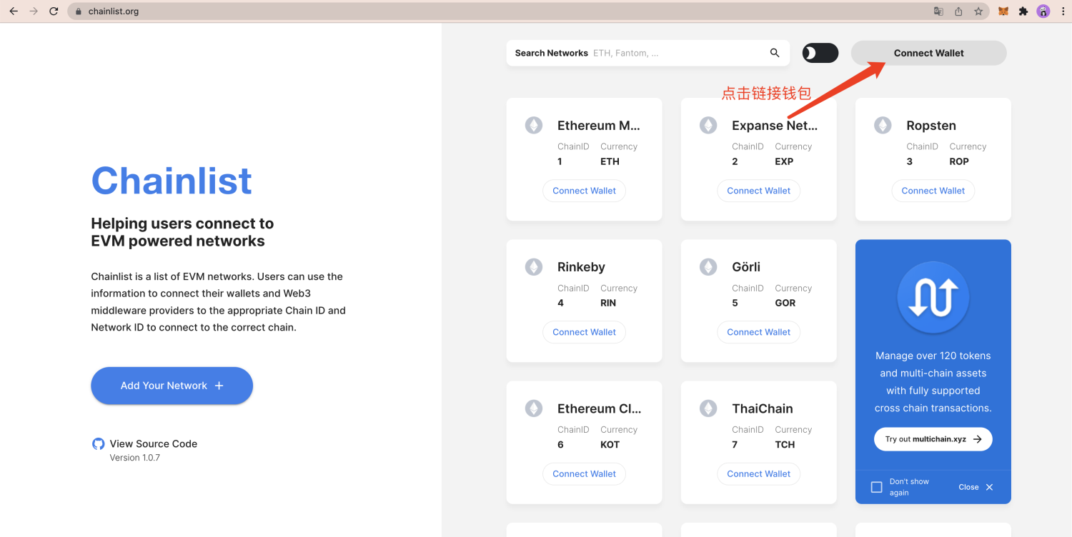Open the translate page icon
The image size is (1072, 537).
(x=938, y=11)
